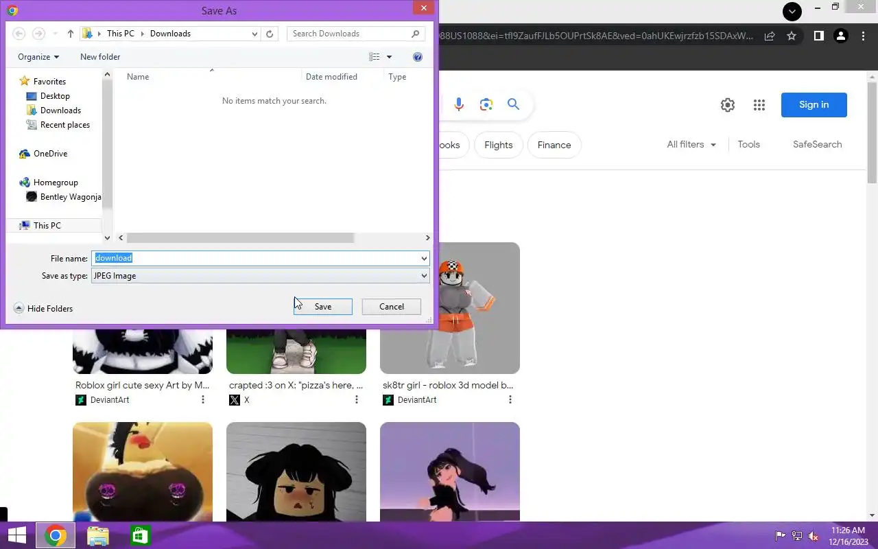878x549 pixels.
Task: Click the Back arrow in Save As dialog
Action: 19,34
